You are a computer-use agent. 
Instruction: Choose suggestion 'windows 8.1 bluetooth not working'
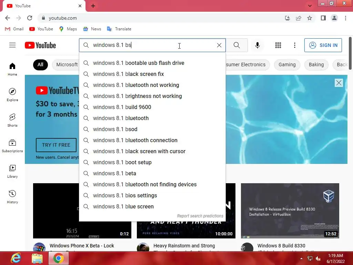[152, 85]
